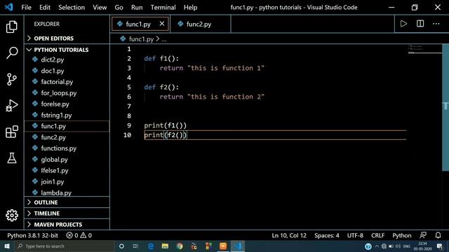This screenshot has width=449, height=252.
Task: Click the VS Code taskbar icon
Action: (x=237, y=246)
